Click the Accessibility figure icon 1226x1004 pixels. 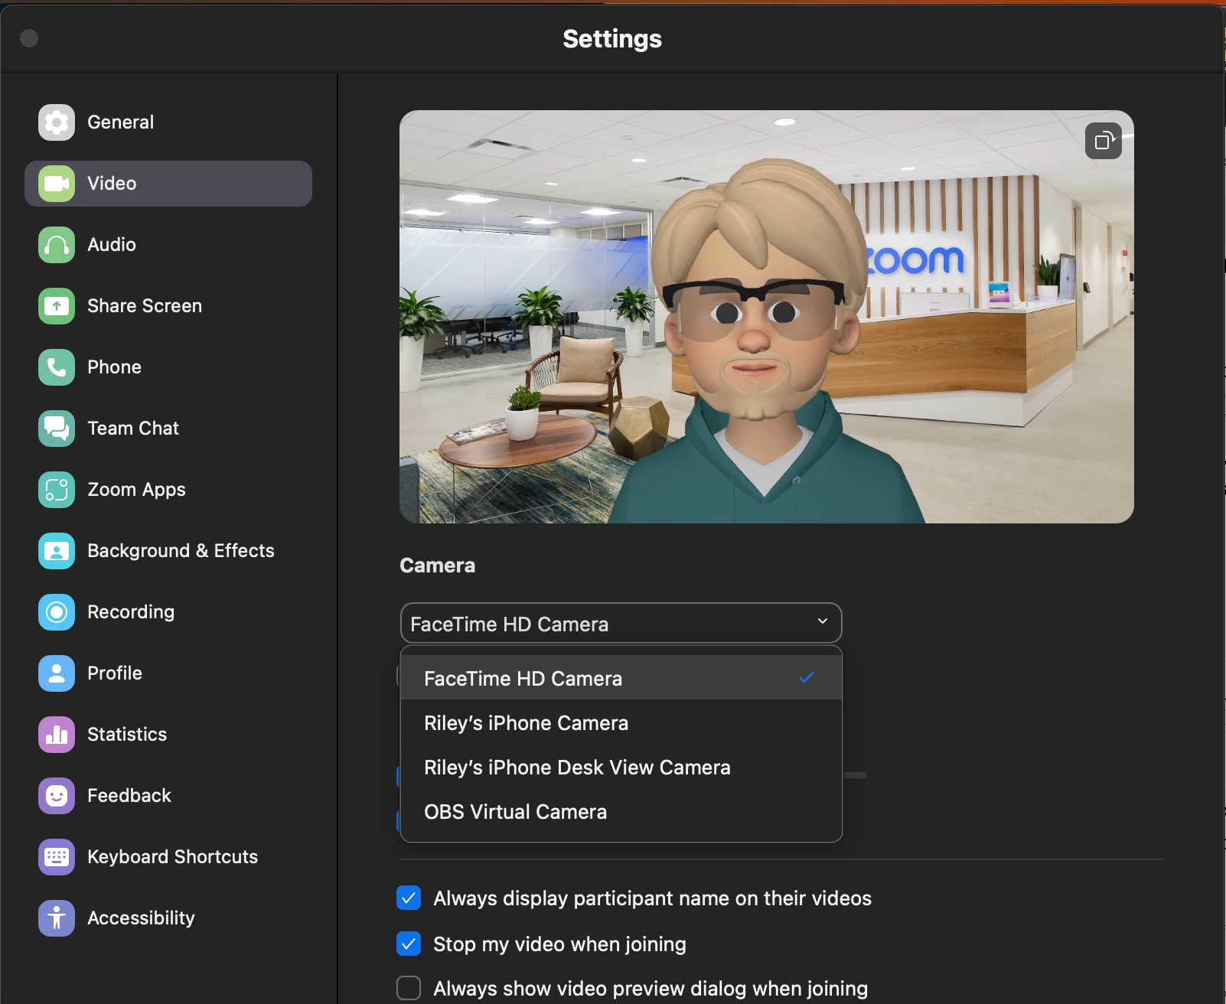pyautogui.click(x=57, y=918)
